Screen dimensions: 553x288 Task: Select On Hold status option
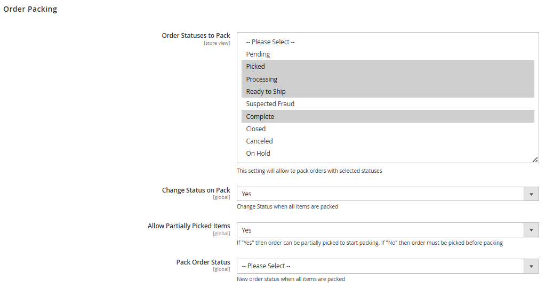point(258,154)
